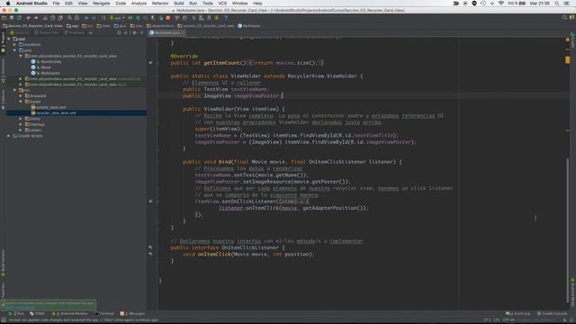Click the Redo toolbar arrow
This screenshot has height=324, width=576.
[x=36, y=18]
